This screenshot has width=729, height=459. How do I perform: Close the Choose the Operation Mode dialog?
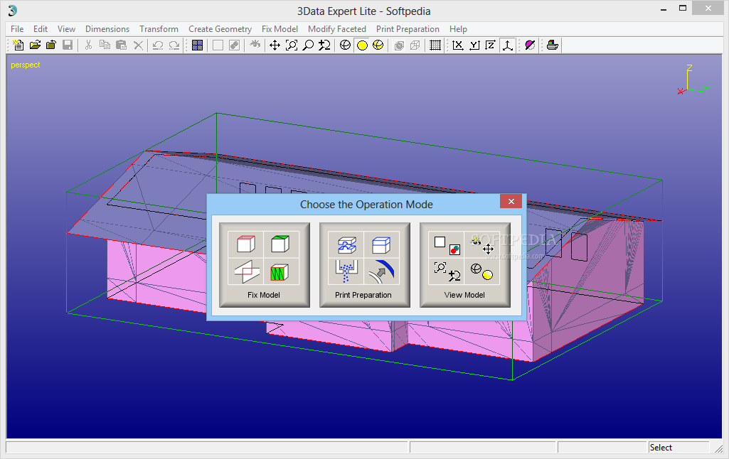(511, 201)
